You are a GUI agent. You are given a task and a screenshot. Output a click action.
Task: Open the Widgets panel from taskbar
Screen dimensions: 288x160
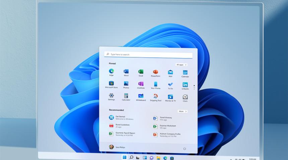[145, 157]
